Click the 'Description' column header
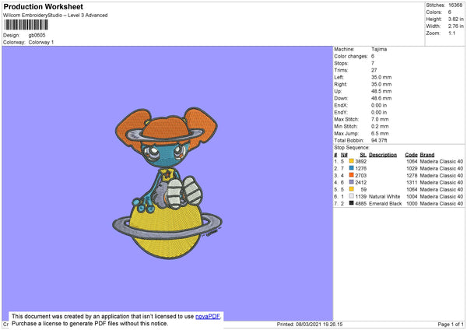This screenshot has height=330, width=467. pos(383,155)
